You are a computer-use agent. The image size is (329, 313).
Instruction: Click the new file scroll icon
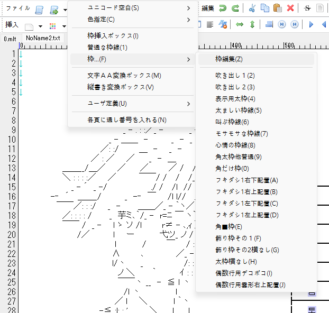[39, 10]
